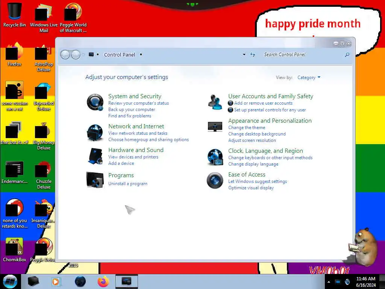Viewport: 385px width, 289px height.
Task: Open the Programs category icon
Action: (95, 179)
